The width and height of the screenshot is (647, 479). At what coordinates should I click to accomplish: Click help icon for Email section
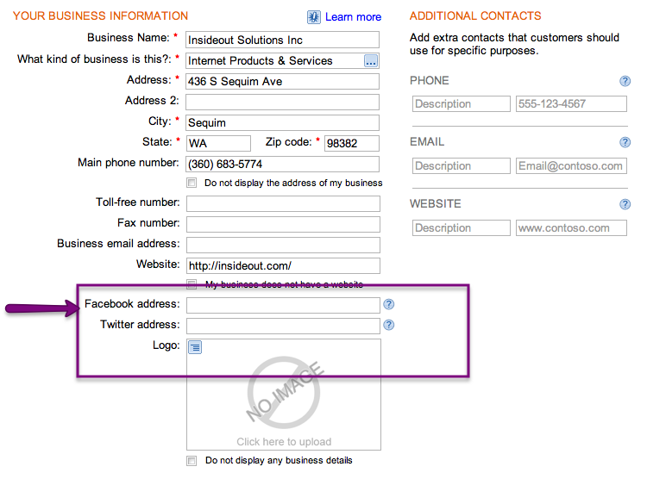click(625, 142)
